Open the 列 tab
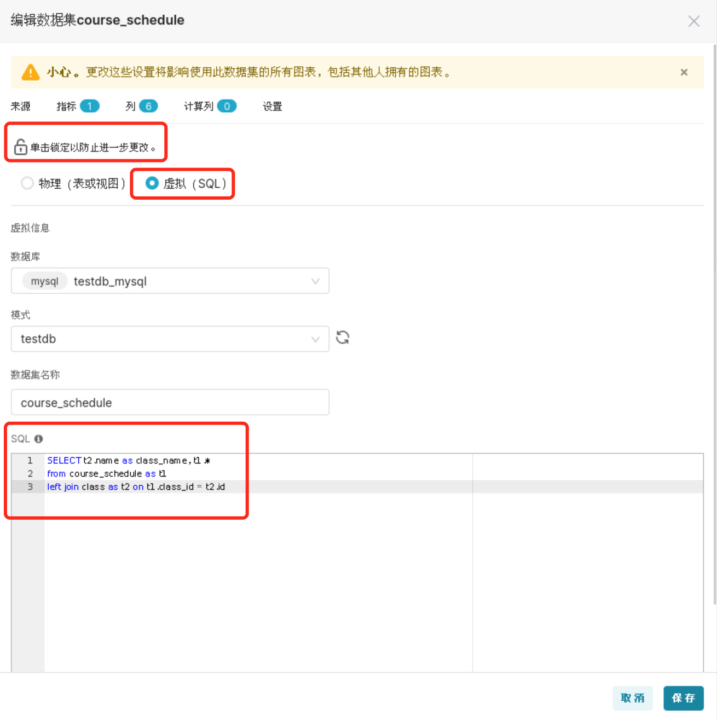717x721 pixels. coord(142,106)
